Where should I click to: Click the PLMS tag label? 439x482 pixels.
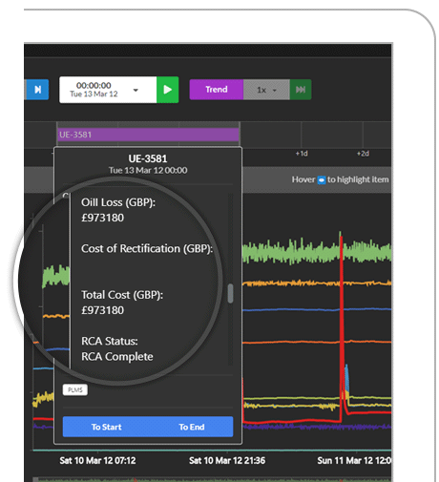[x=75, y=389]
